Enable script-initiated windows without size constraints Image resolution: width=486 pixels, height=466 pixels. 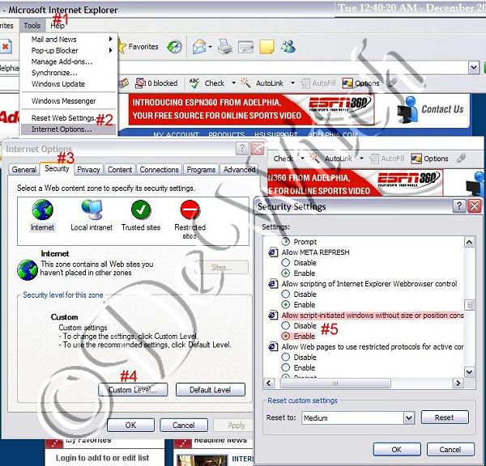285,335
